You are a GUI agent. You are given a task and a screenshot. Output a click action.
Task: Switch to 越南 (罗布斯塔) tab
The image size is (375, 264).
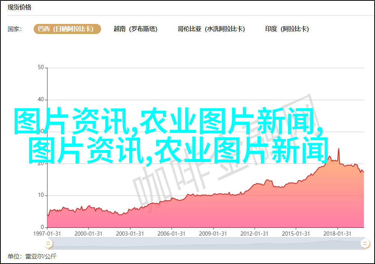[x=135, y=29]
